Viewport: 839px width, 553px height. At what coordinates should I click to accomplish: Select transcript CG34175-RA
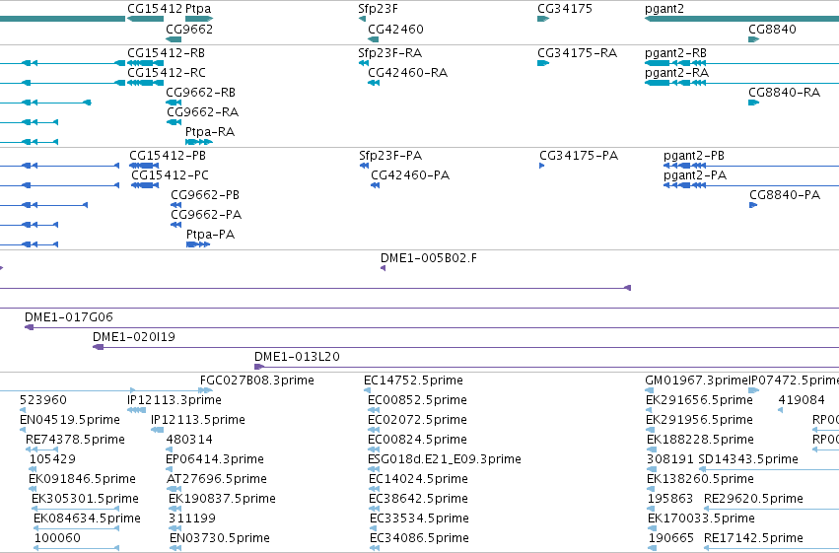coord(578,53)
